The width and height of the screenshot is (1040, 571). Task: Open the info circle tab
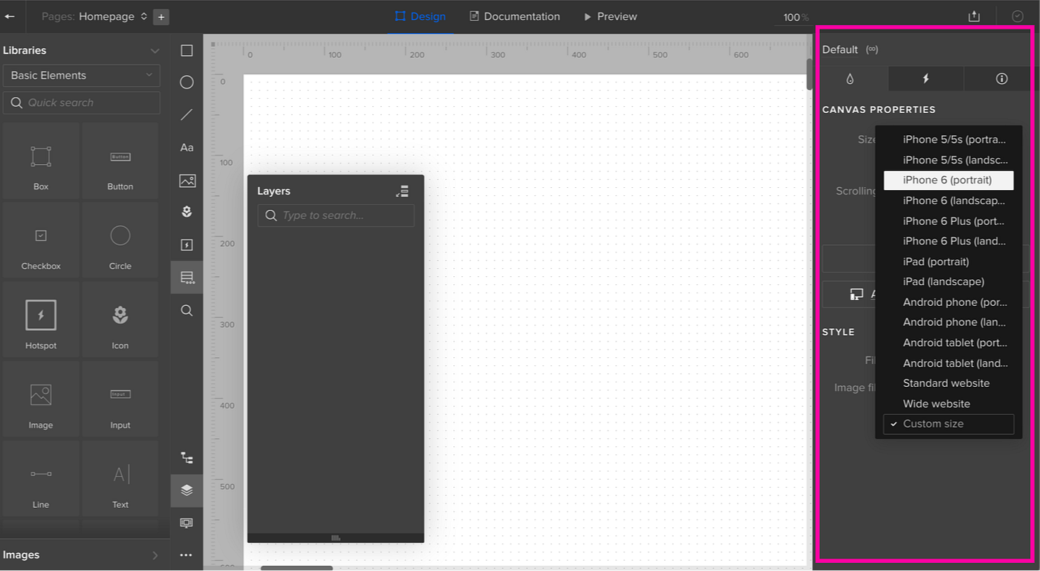click(1001, 79)
